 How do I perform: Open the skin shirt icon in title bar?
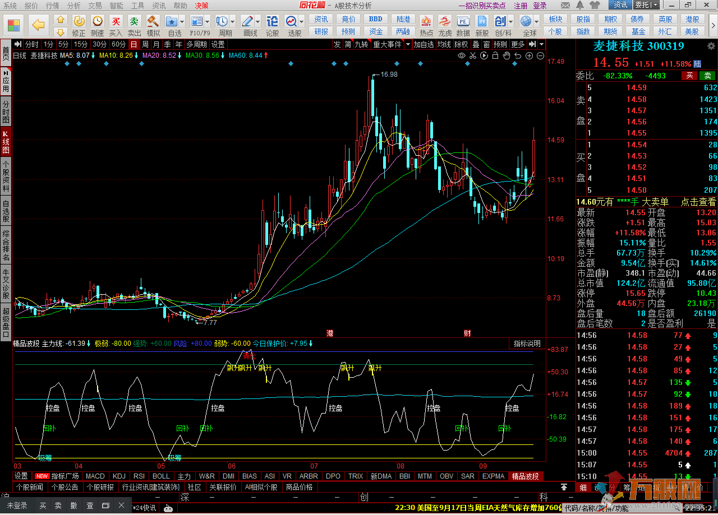coord(596,5)
